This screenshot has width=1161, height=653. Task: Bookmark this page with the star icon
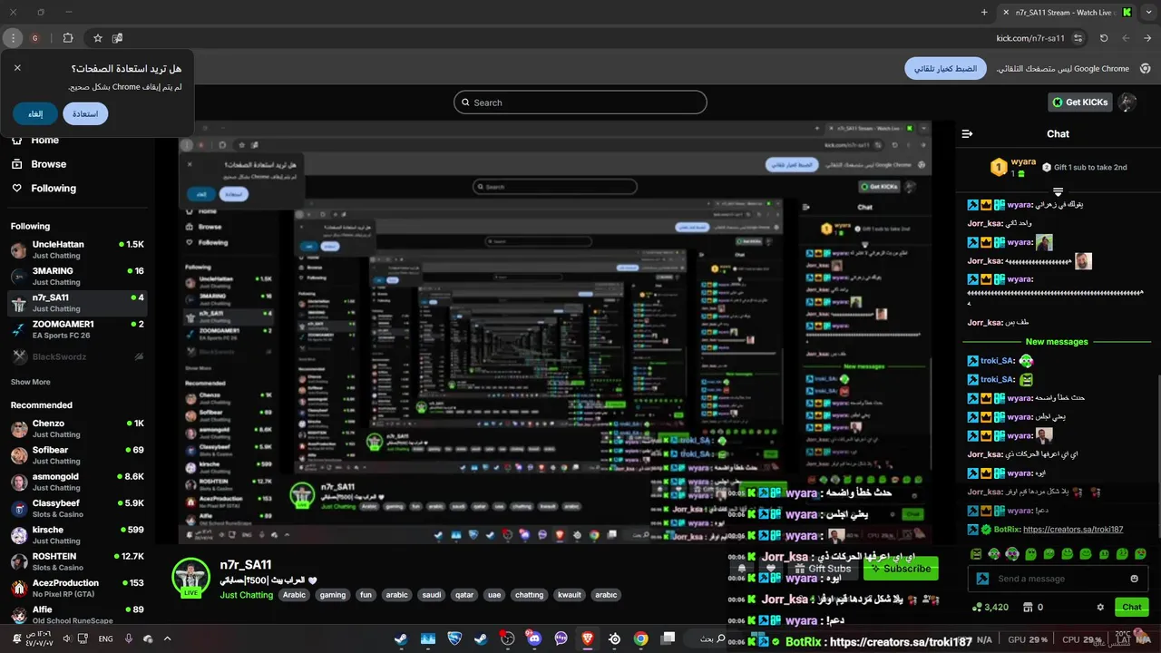98,38
